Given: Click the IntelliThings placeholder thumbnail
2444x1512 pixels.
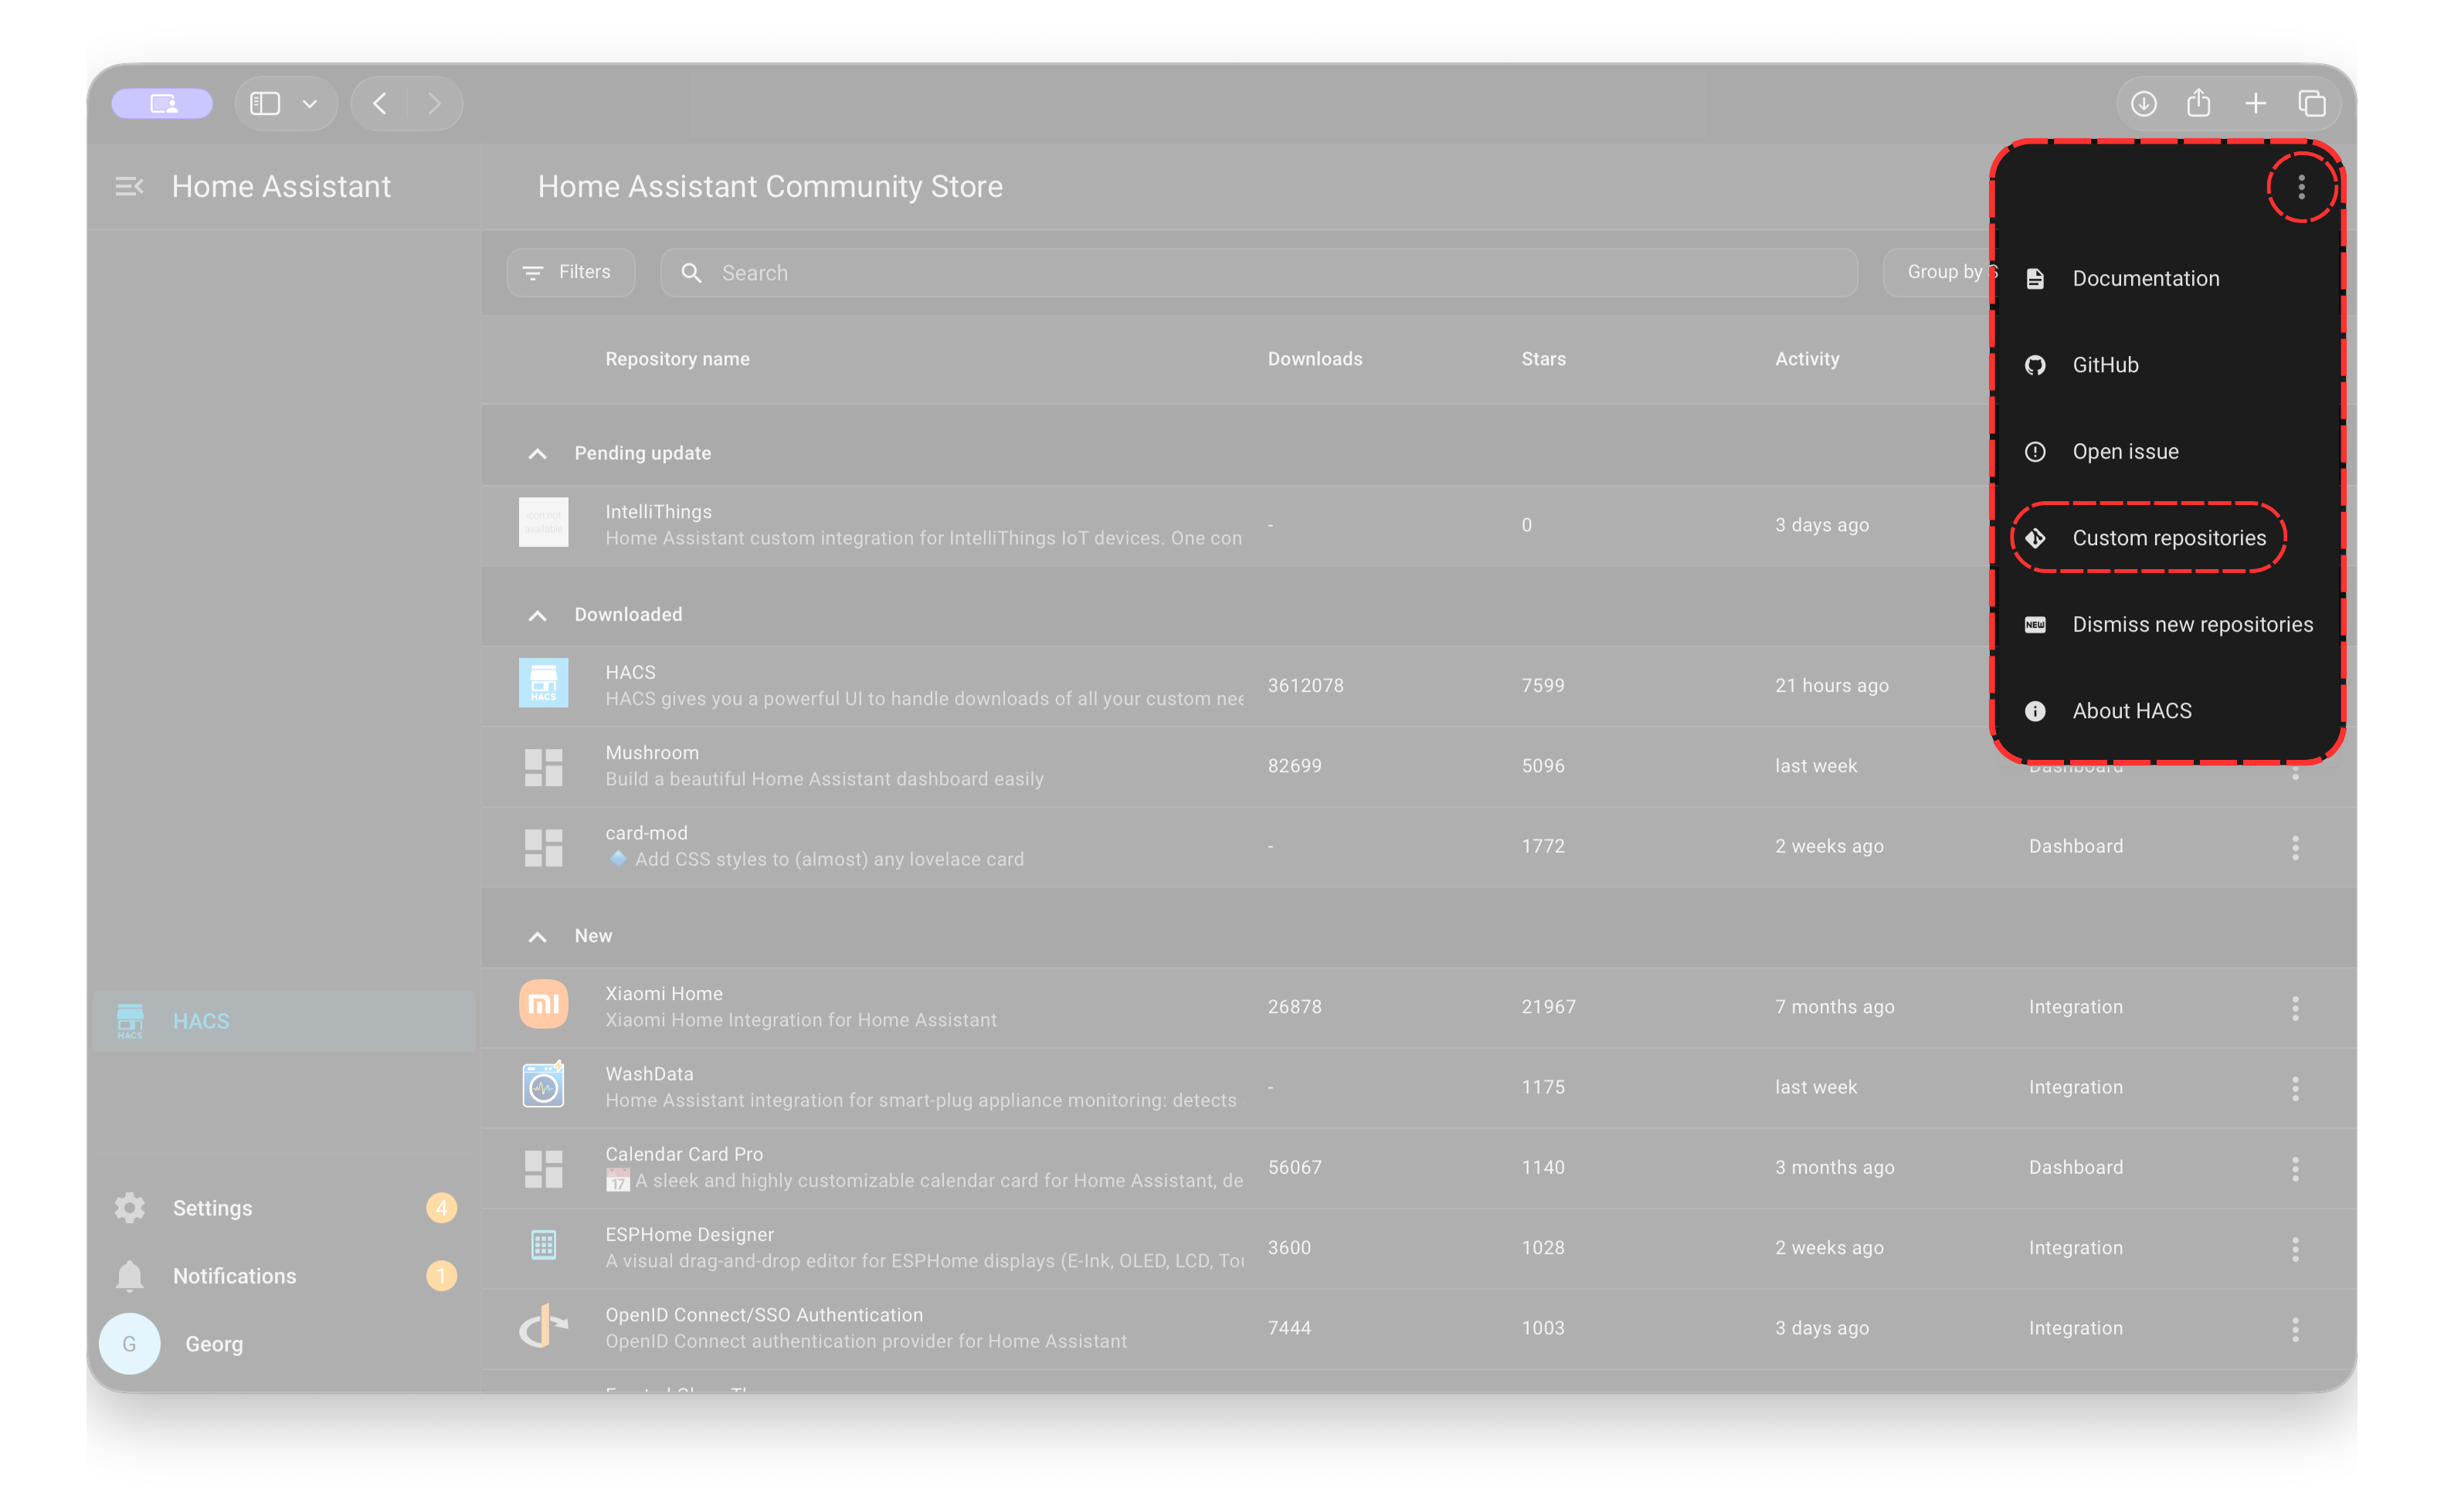Looking at the screenshot, I should point(543,522).
